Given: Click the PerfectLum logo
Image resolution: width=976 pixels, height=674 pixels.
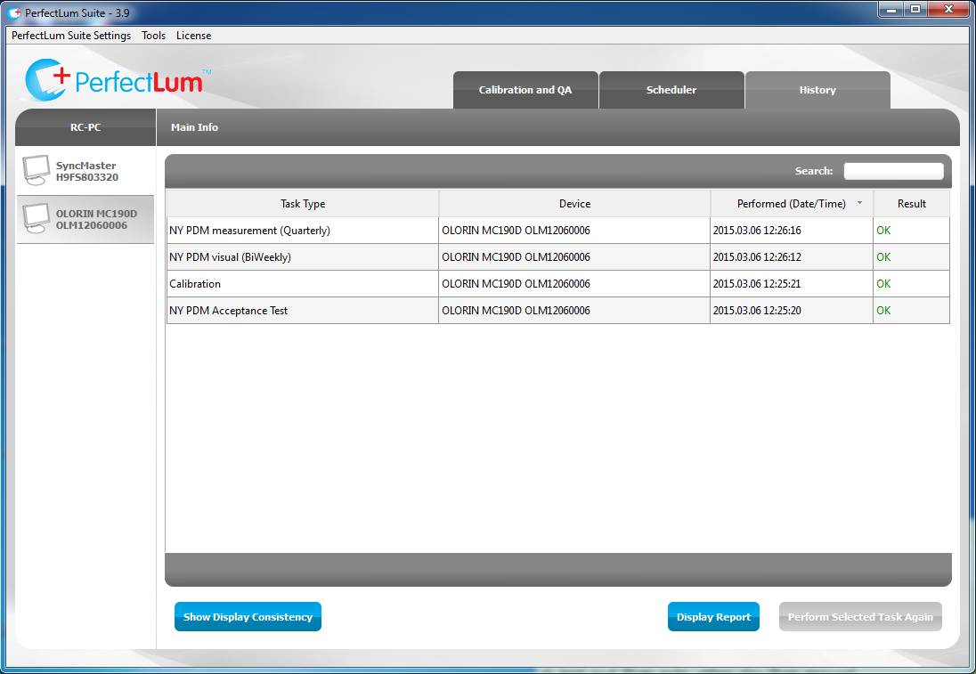Looking at the screenshot, I should tap(115, 80).
